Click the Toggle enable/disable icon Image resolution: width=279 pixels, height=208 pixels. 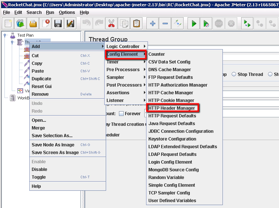[178, 23]
